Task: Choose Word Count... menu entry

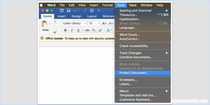Action: pyautogui.click(x=143, y=35)
